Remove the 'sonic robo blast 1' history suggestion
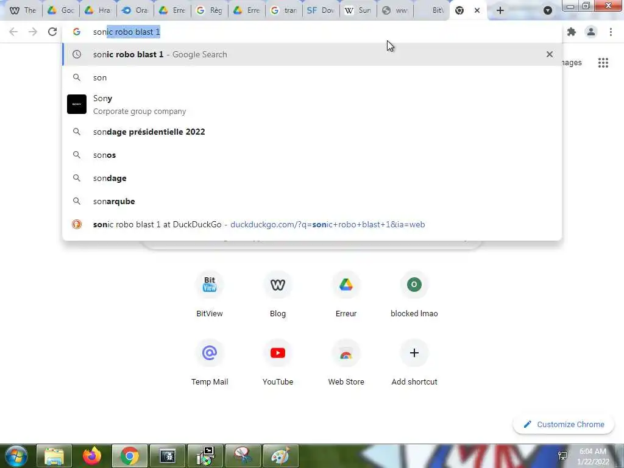This screenshot has height=468, width=624. (x=550, y=54)
